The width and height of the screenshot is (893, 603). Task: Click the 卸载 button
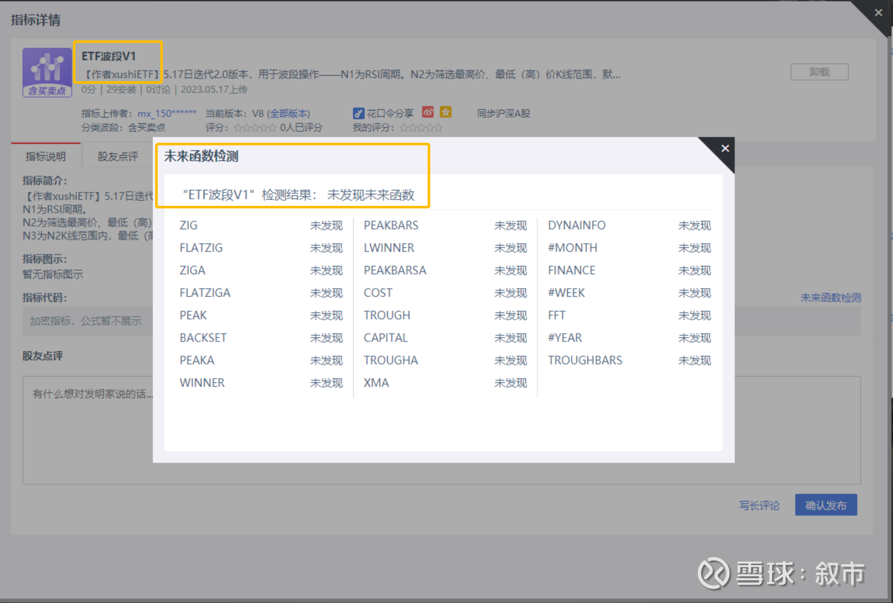coord(819,72)
